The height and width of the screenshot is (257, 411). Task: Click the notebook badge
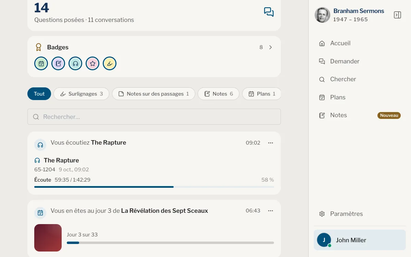pos(58,63)
